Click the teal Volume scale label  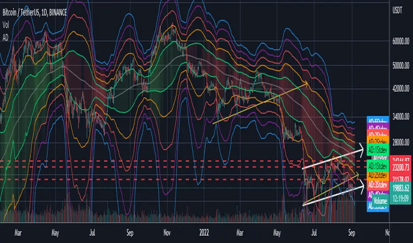click(380, 201)
